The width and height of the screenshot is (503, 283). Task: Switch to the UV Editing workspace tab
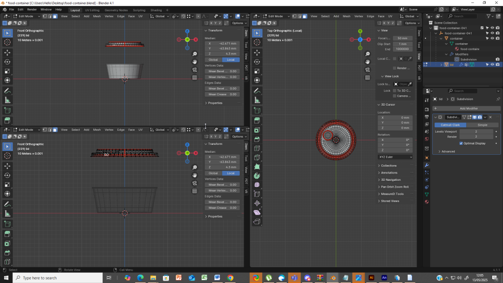[x=92, y=10]
